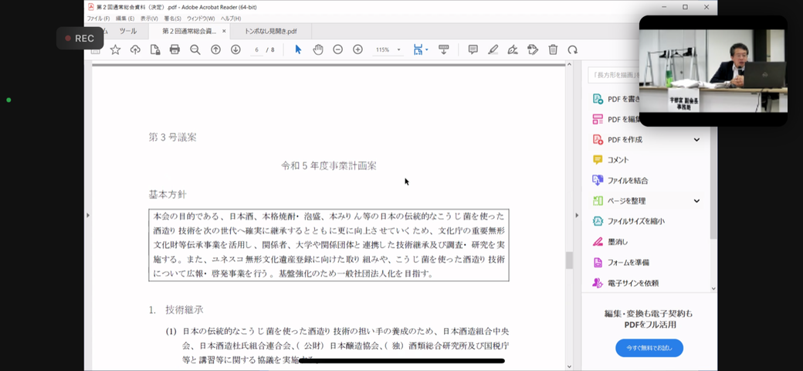This screenshot has width=803, height=371.
Task: Open the 編集(E) menu
Action: point(124,19)
